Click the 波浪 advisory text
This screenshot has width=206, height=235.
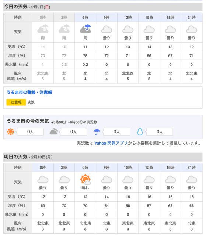(x=31, y=102)
